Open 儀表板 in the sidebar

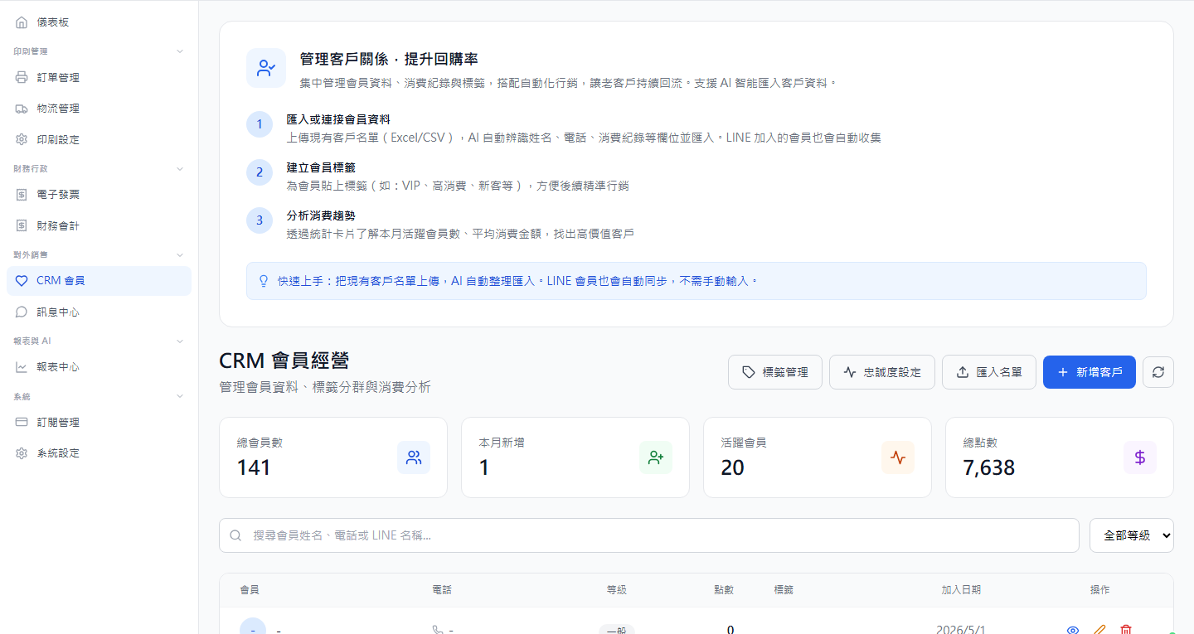(99, 22)
